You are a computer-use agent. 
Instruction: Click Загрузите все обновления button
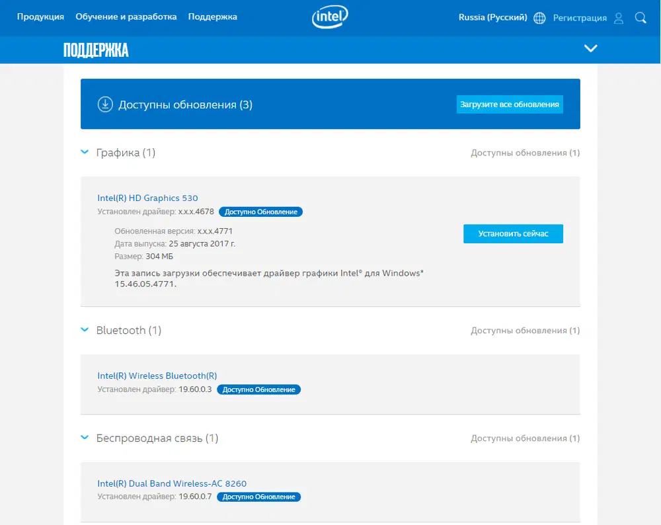pyautogui.click(x=510, y=104)
